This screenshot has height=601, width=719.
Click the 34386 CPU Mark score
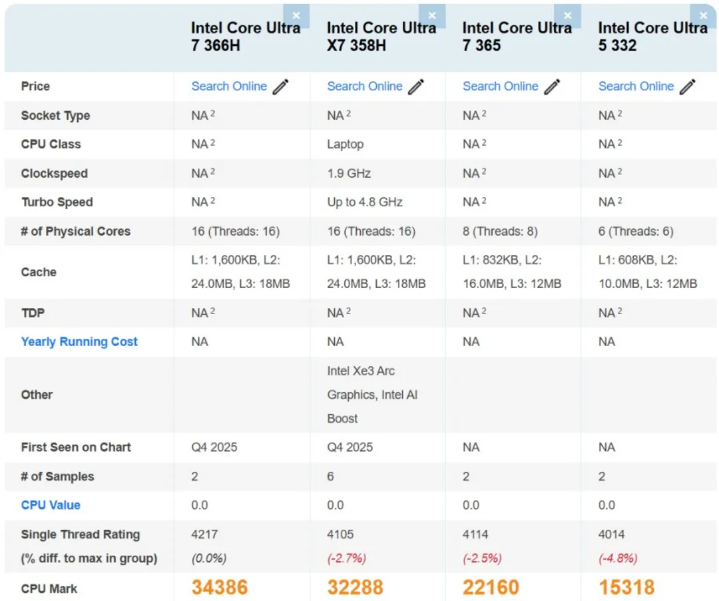(220, 588)
